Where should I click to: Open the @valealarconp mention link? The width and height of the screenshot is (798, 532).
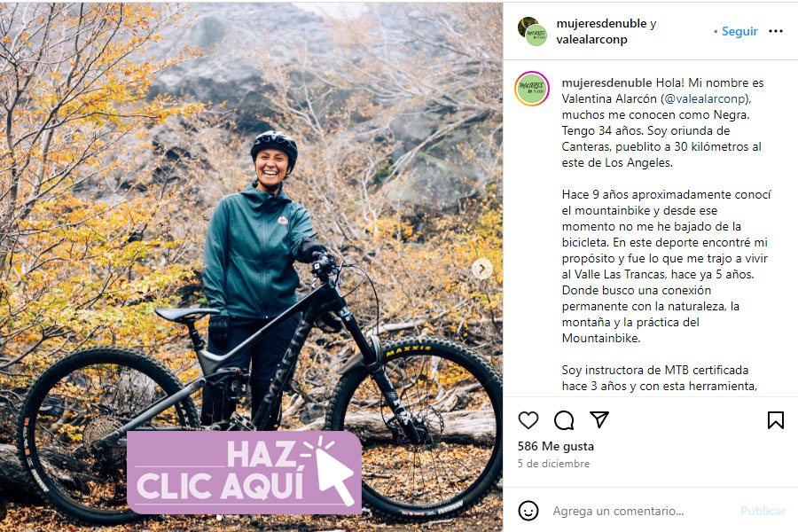coord(706,98)
